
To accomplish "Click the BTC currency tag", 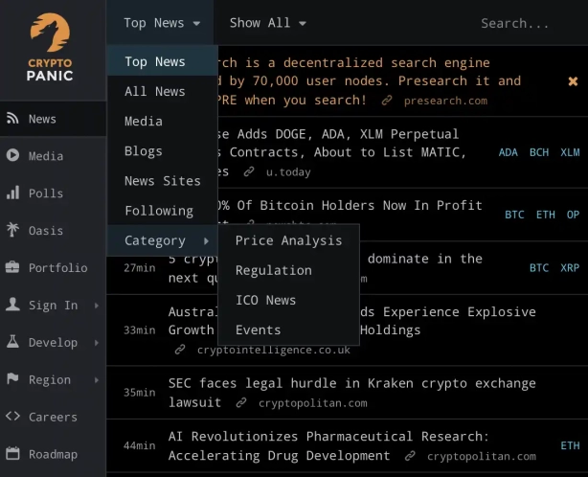I will point(514,215).
